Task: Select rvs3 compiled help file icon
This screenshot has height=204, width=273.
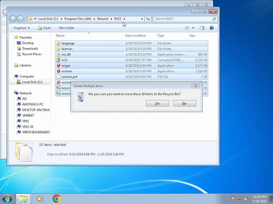Action: [58, 60]
